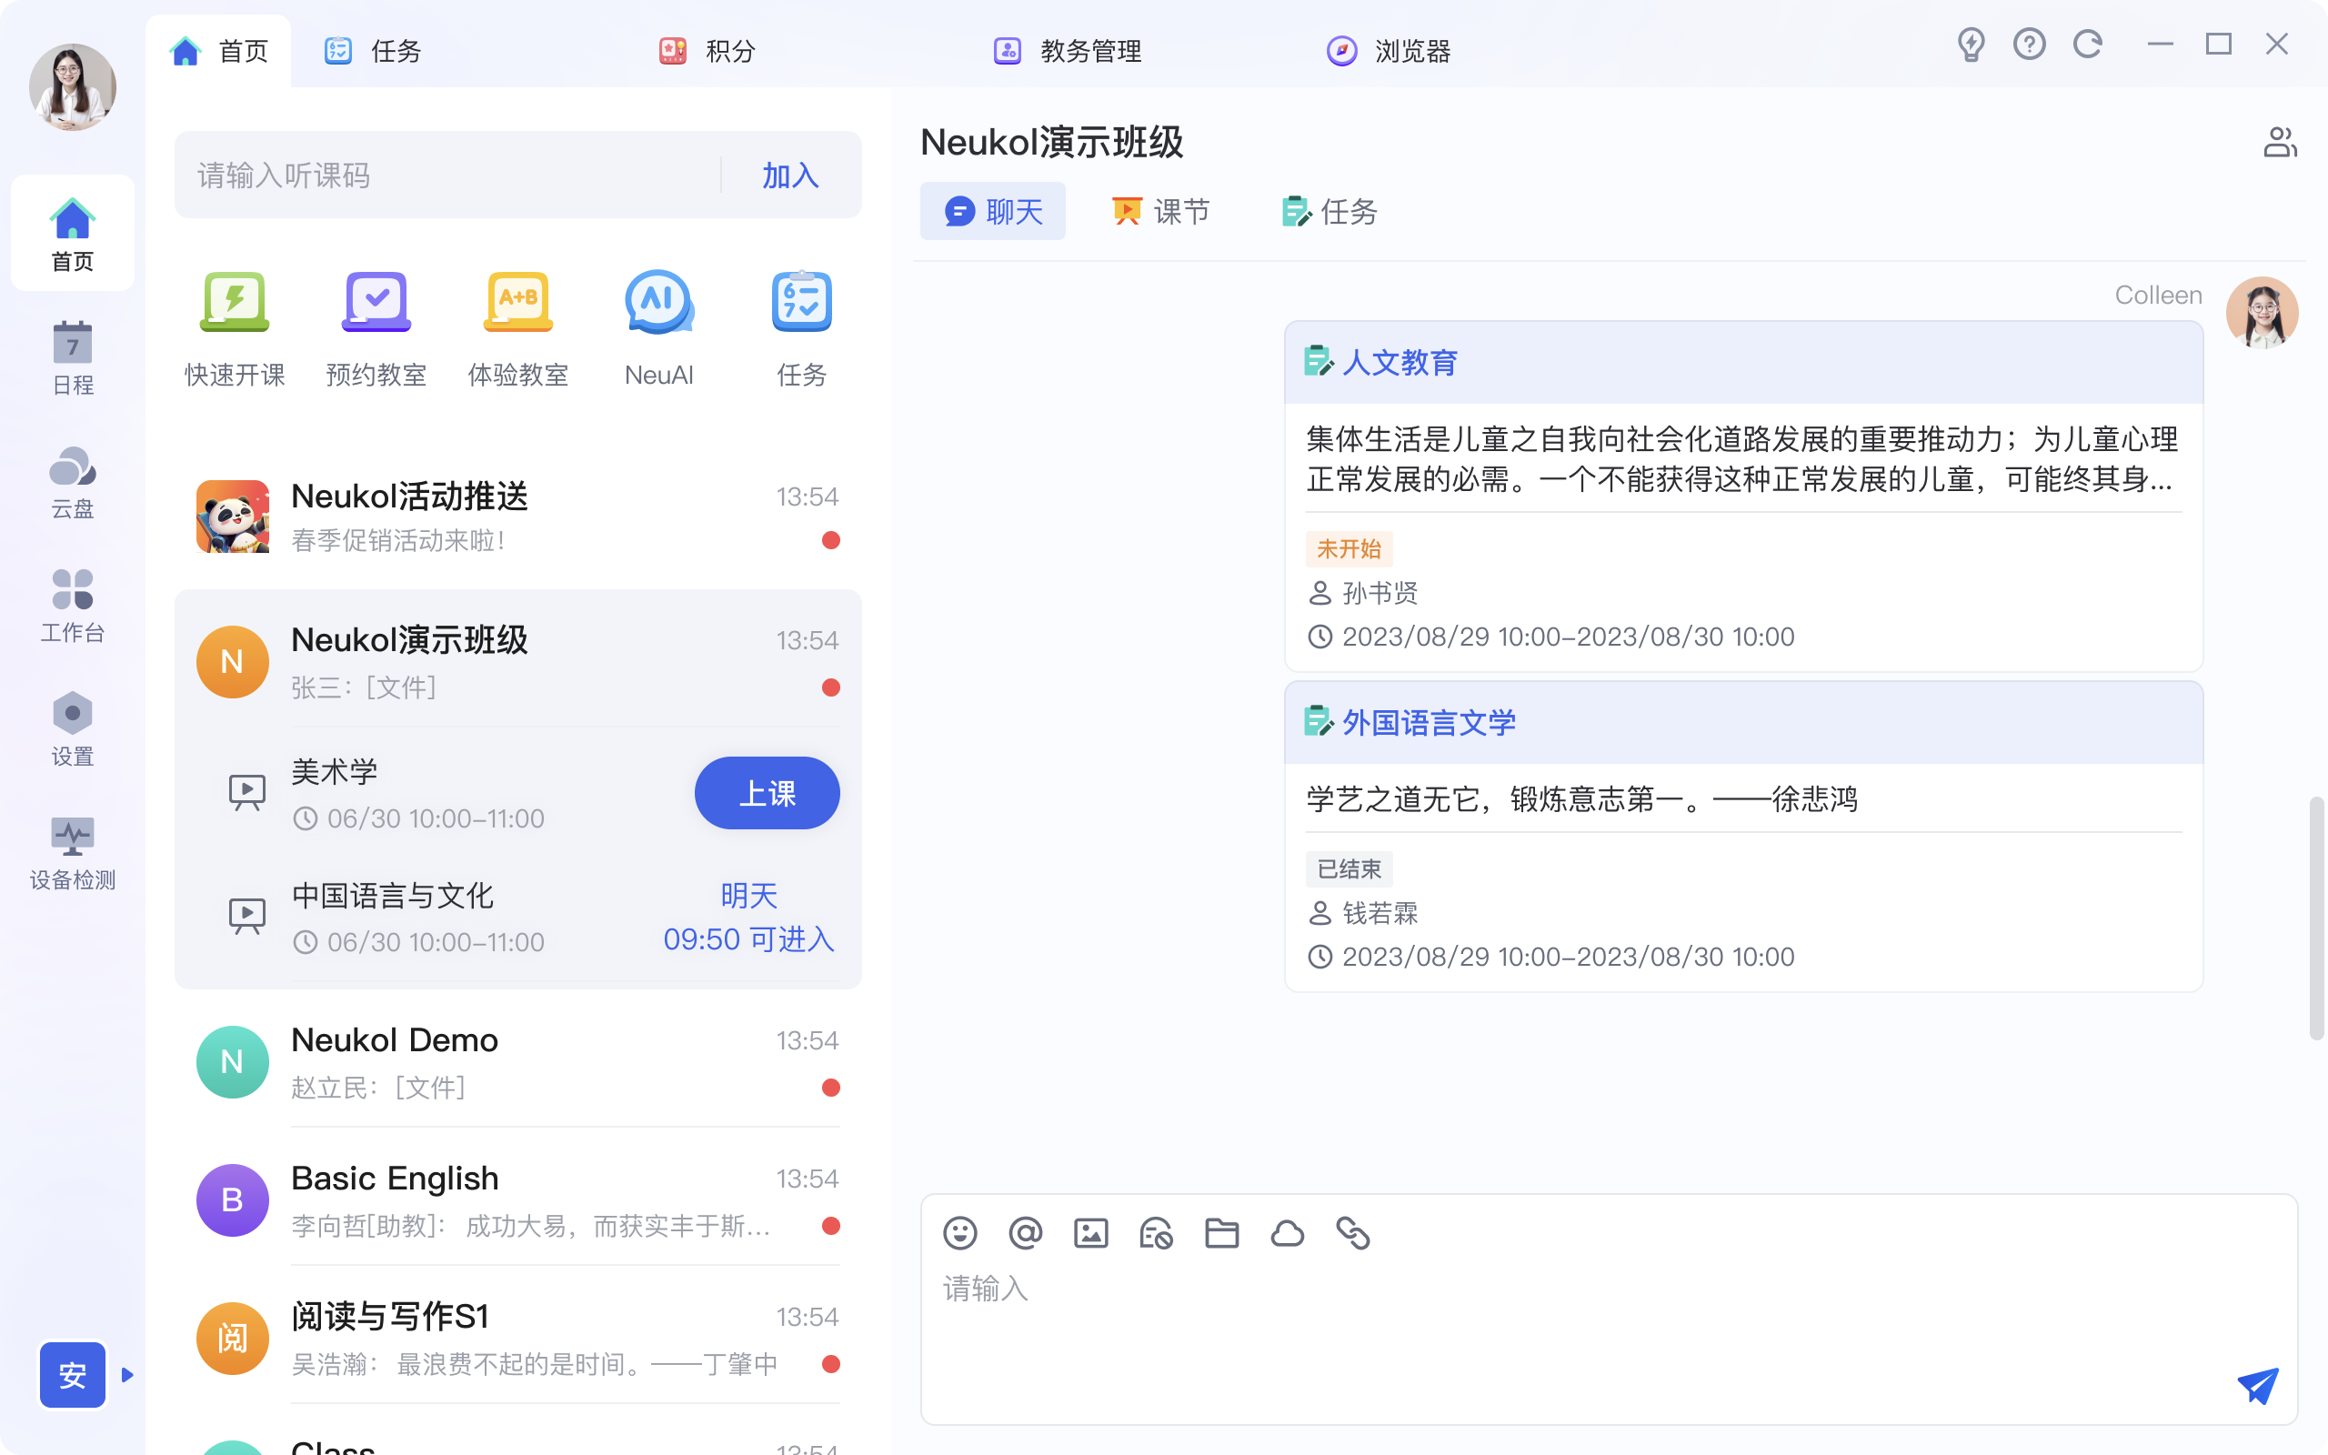Open 阅读与写作S1 conversation

tap(517, 1339)
